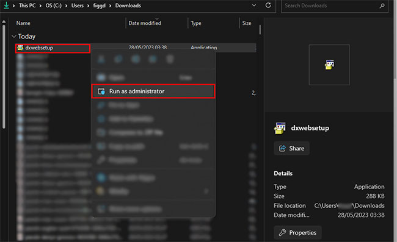This screenshot has height=242, width=397.
Task: Sort by the Size column header
Action: coord(247,23)
